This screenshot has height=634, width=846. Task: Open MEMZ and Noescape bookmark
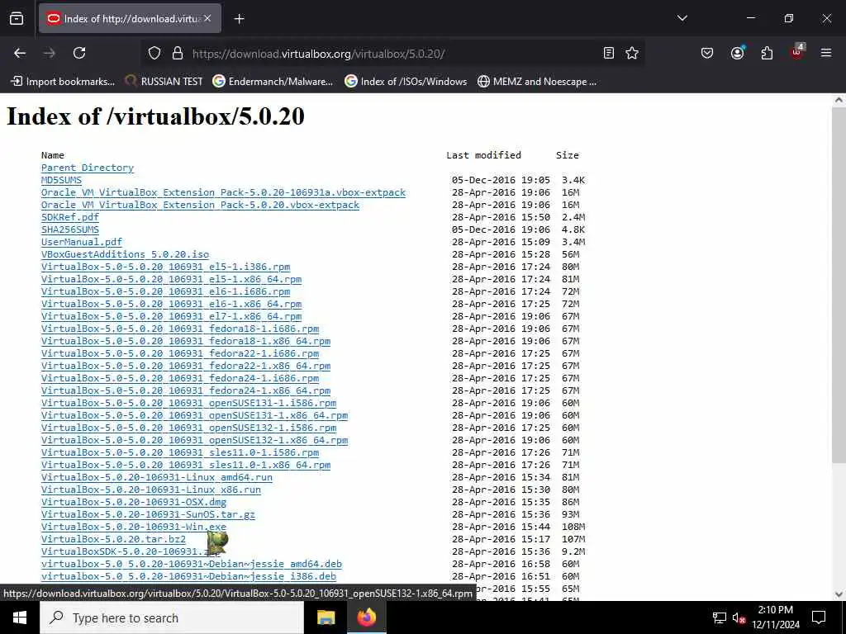pyautogui.click(x=537, y=82)
